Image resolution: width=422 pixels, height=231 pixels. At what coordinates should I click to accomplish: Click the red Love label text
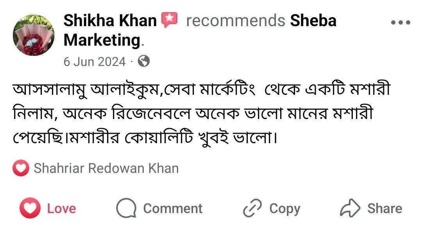point(61,208)
